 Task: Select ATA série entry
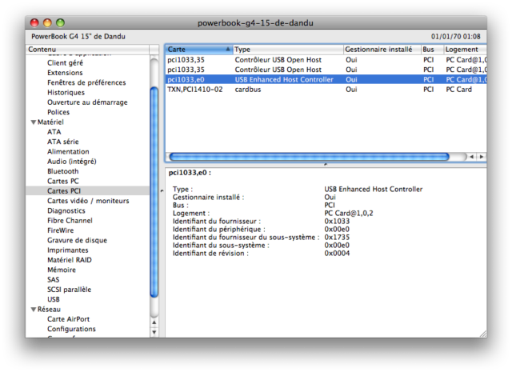coord(63,142)
